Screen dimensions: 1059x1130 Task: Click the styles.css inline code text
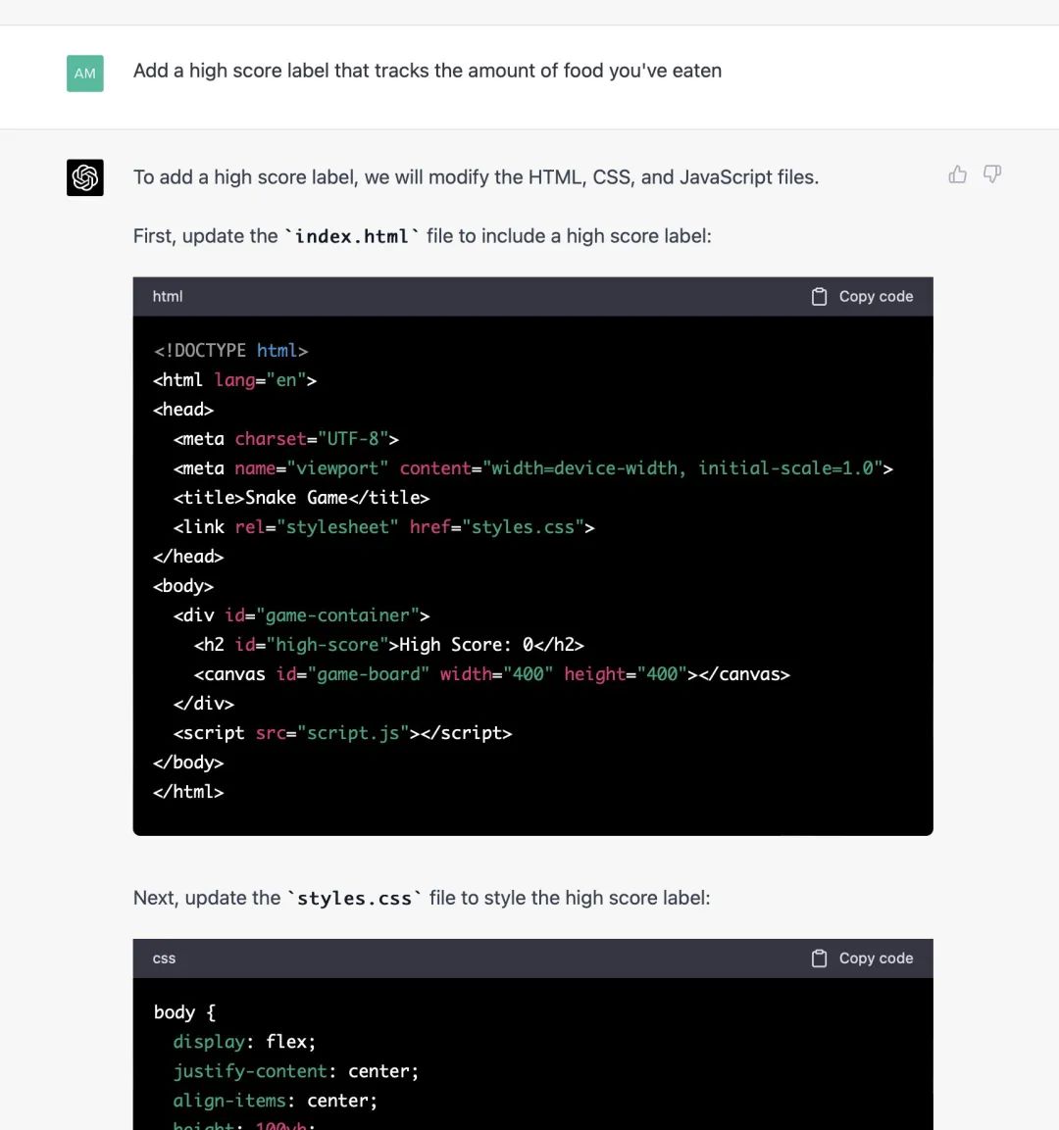(355, 898)
